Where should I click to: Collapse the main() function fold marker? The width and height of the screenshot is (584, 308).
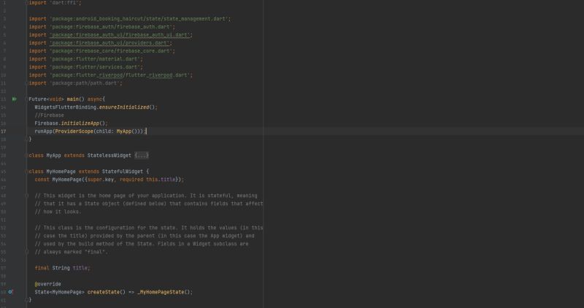pyautogui.click(x=26, y=99)
